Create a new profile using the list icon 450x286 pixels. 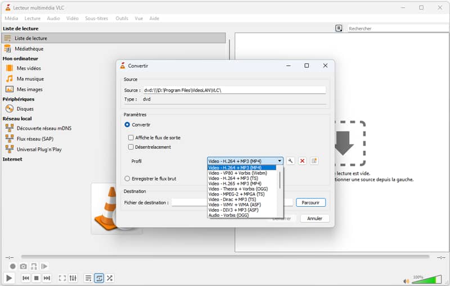pyautogui.click(x=314, y=161)
